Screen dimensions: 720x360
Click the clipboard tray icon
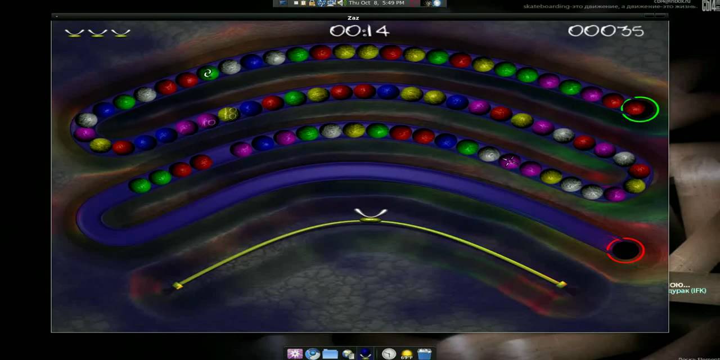click(x=303, y=3)
